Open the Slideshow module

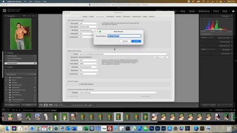[204, 11]
